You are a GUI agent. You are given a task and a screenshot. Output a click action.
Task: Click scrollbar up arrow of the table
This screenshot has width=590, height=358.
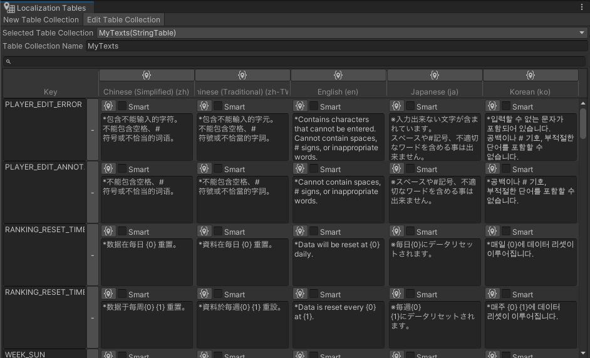click(583, 103)
